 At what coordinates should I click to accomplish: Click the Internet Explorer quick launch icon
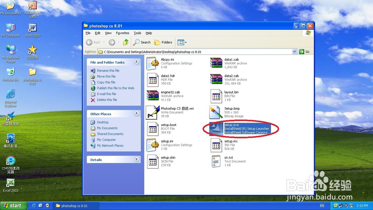point(34,206)
